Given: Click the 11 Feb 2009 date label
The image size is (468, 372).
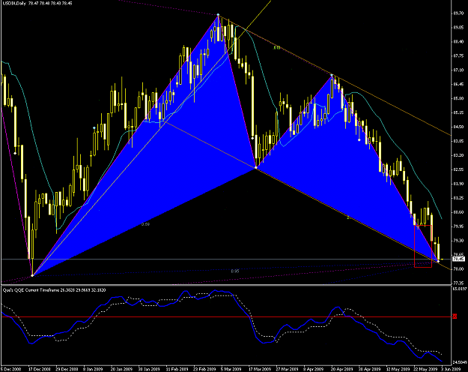Looking at the screenshot, I should pyautogui.click(x=177, y=369).
